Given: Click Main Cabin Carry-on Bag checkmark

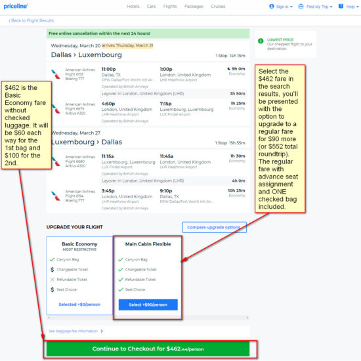Looking at the screenshot, I should click(121, 259).
